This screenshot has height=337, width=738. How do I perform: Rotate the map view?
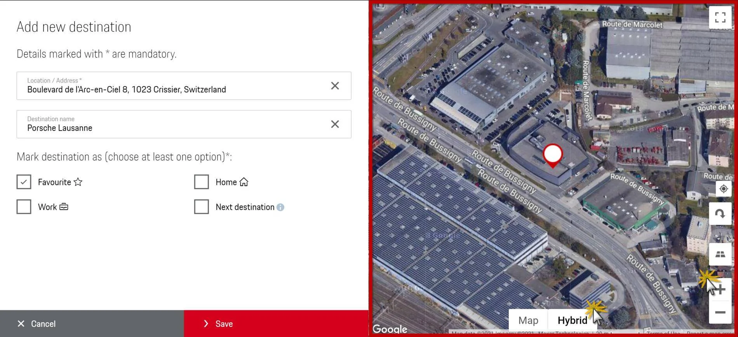720,214
